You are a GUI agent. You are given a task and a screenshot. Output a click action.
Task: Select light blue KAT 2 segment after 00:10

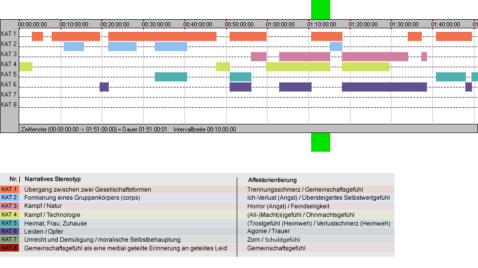pyautogui.click(x=74, y=47)
